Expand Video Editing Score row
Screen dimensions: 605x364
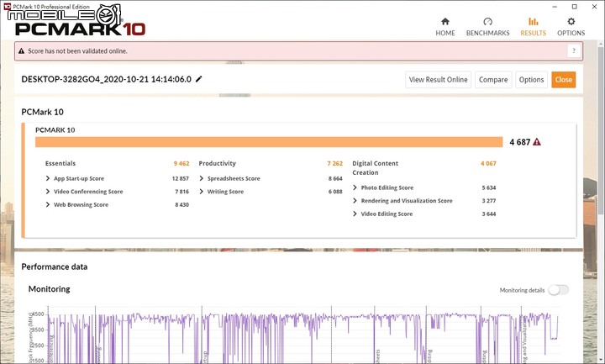[x=355, y=214]
